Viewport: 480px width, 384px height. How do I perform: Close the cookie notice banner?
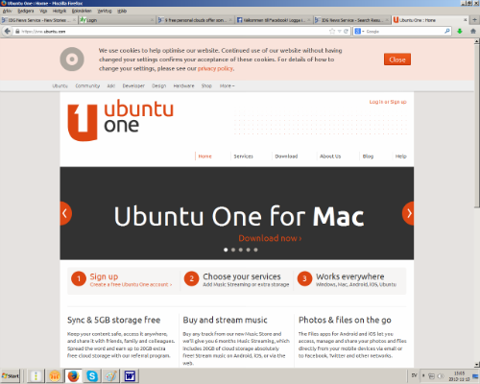[397, 60]
